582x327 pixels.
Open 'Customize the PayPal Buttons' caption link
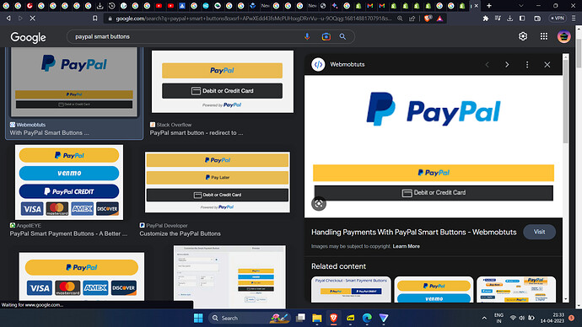(x=180, y=233)
